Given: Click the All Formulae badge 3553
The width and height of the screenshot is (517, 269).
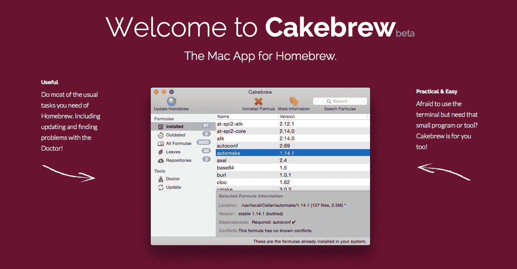Looking at the screenshot, I should [203, 142].
